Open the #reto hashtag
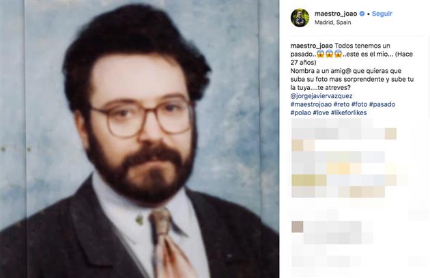Image resolution: width=430 pixels, height=278 pixels. [x=341, y=104]
